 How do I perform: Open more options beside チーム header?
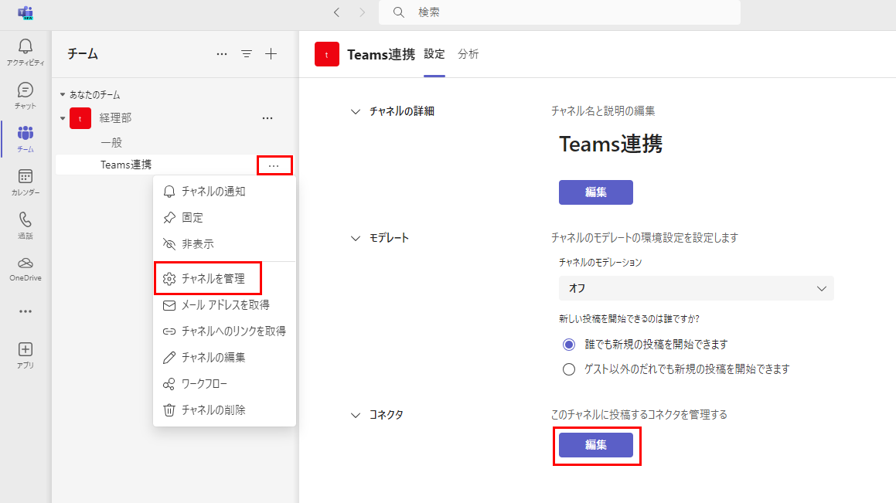[x=222, y=54]
